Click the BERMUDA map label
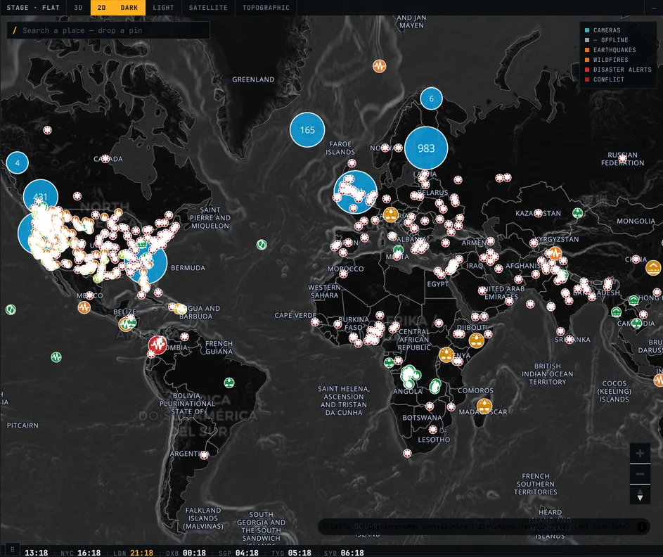 point(188,268)
